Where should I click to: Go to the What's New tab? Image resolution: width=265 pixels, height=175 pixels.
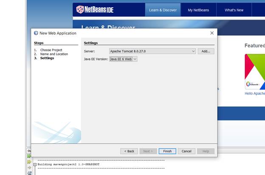tap(234, 10)
